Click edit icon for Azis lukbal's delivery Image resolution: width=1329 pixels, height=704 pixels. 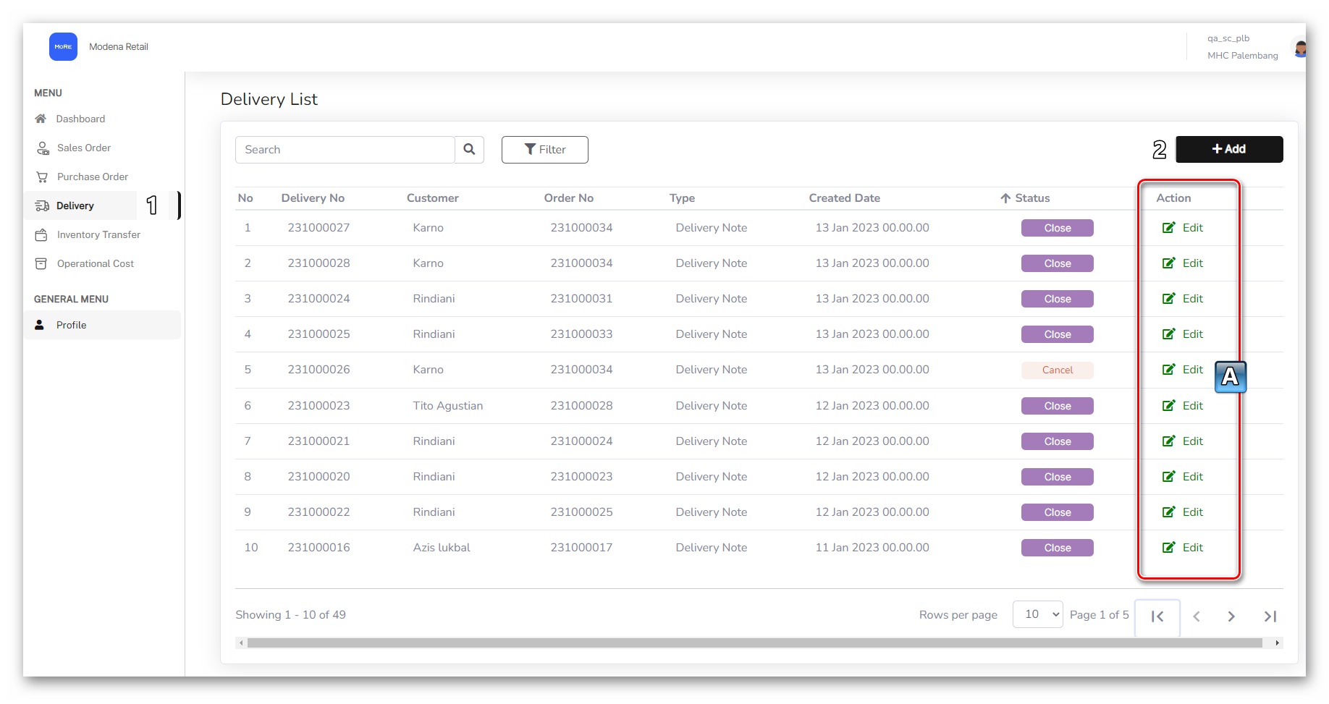(x=1169, y=548)
